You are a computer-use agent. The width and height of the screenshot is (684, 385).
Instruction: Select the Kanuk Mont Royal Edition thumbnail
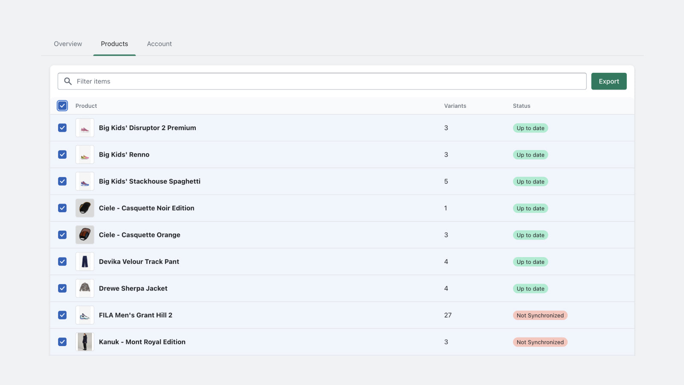tap(85, 342)
